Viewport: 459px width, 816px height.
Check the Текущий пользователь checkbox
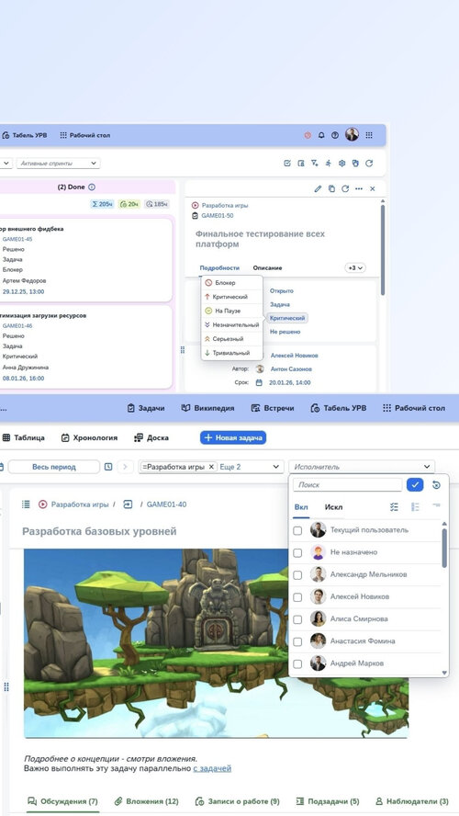click(x=297, y=531)
